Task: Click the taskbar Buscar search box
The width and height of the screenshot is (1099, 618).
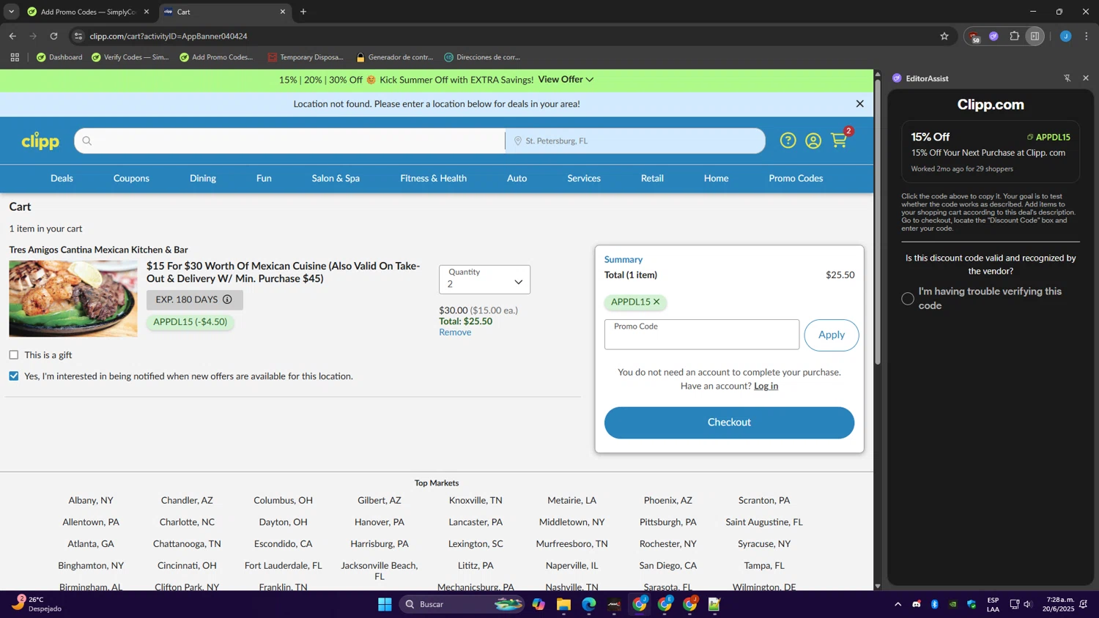Action: point(462,604)
